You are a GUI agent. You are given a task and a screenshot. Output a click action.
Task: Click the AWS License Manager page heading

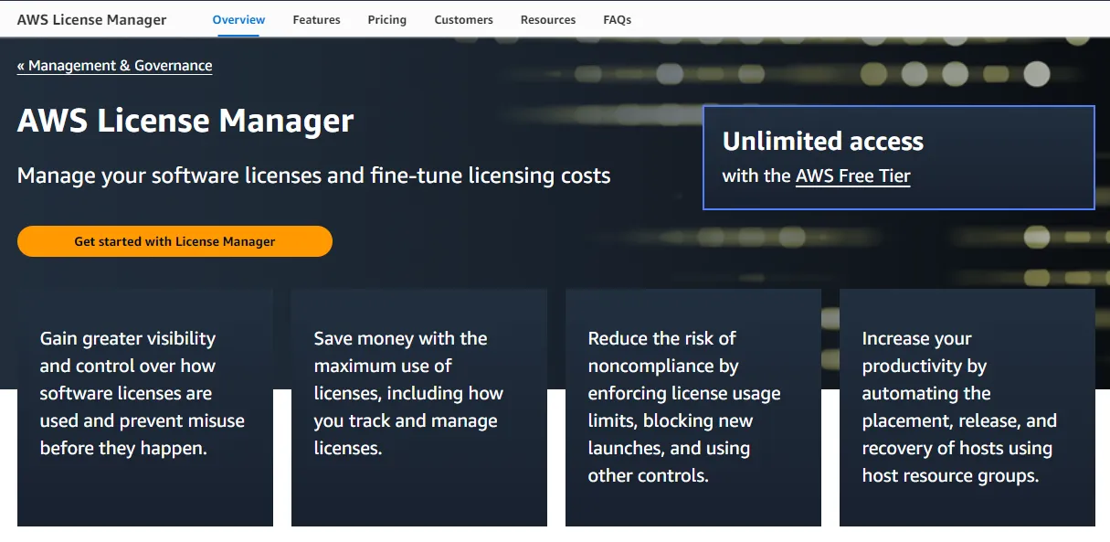click(x=185, y=121)
